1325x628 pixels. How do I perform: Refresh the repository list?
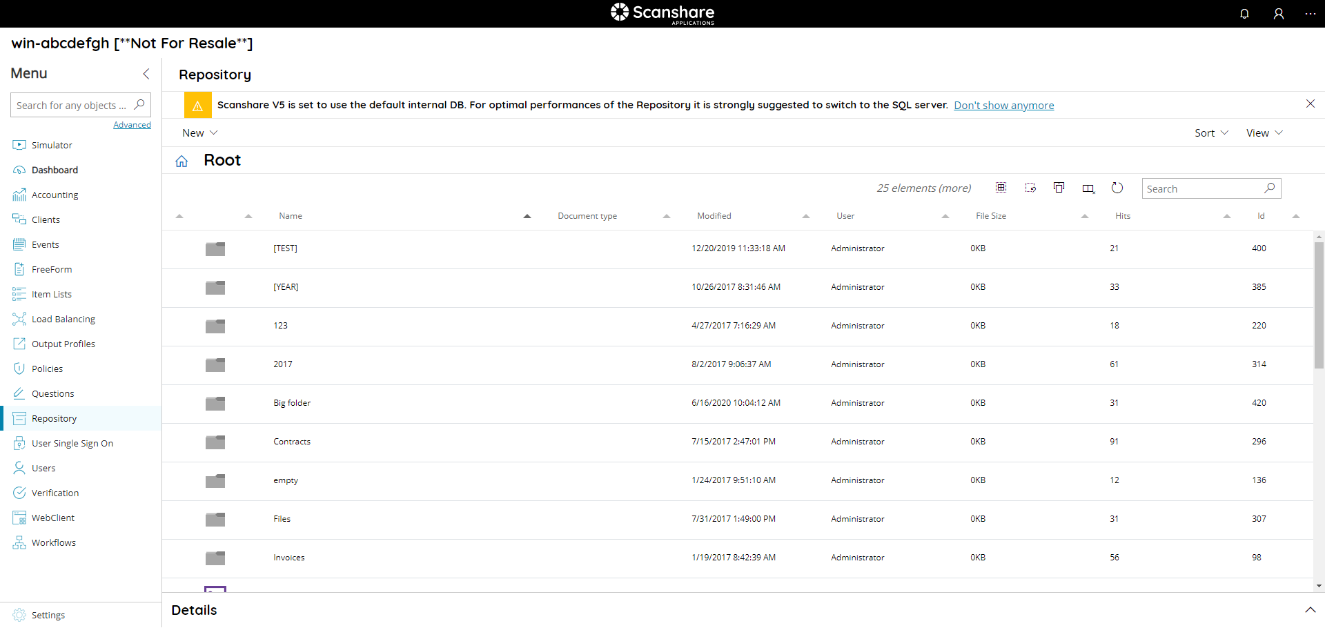[1117, 187]
